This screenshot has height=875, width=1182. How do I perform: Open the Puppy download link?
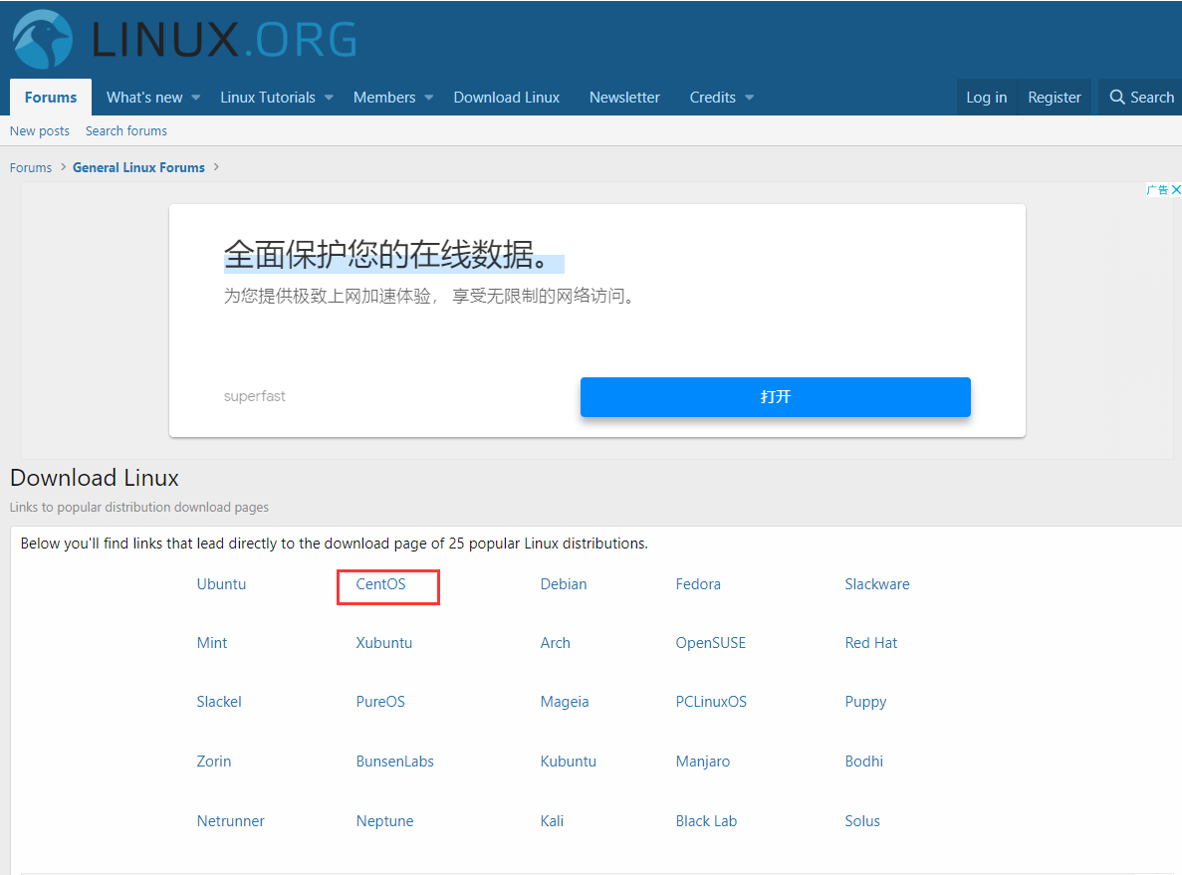coord(865,703)
